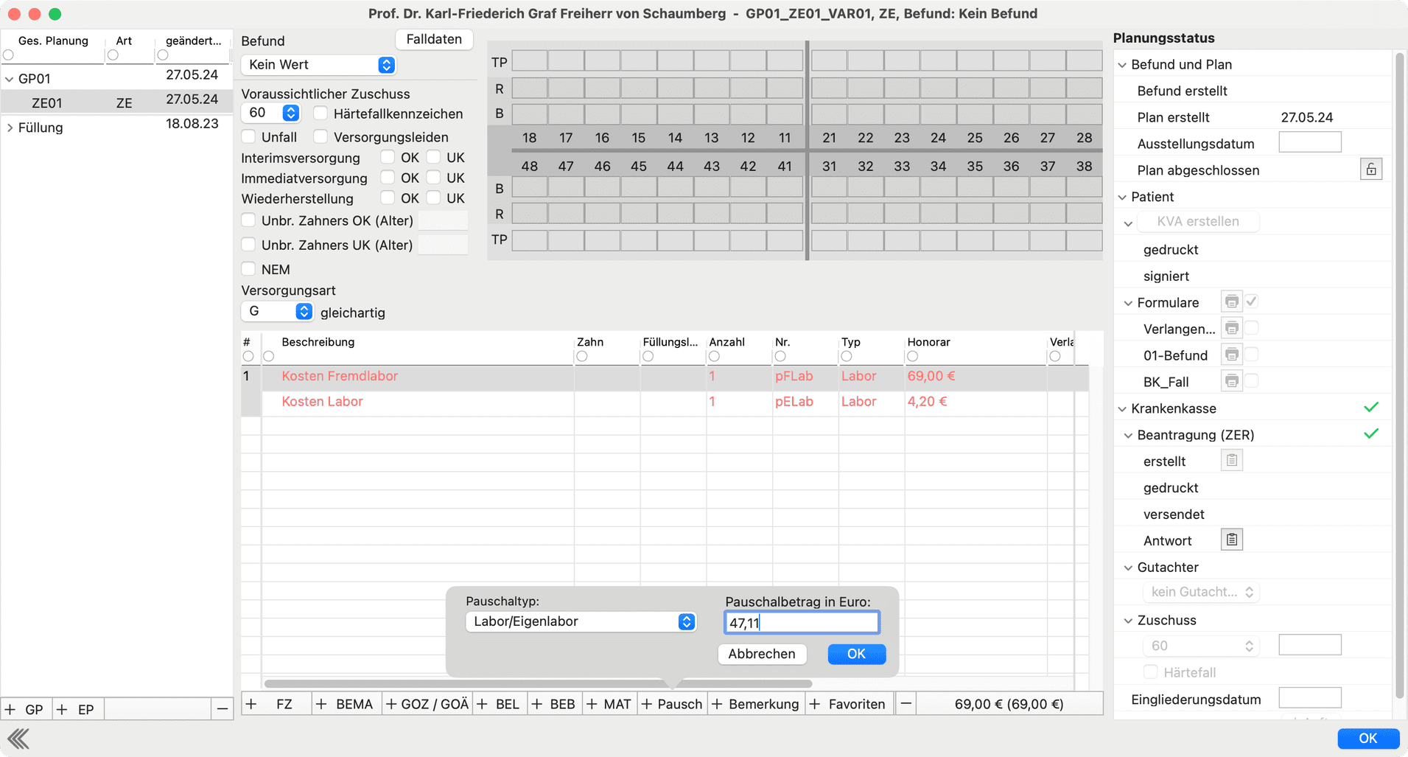Viewport: 1408px width, 757px height.
Task: Click the + EP button
Action: (x=77, y=709)
